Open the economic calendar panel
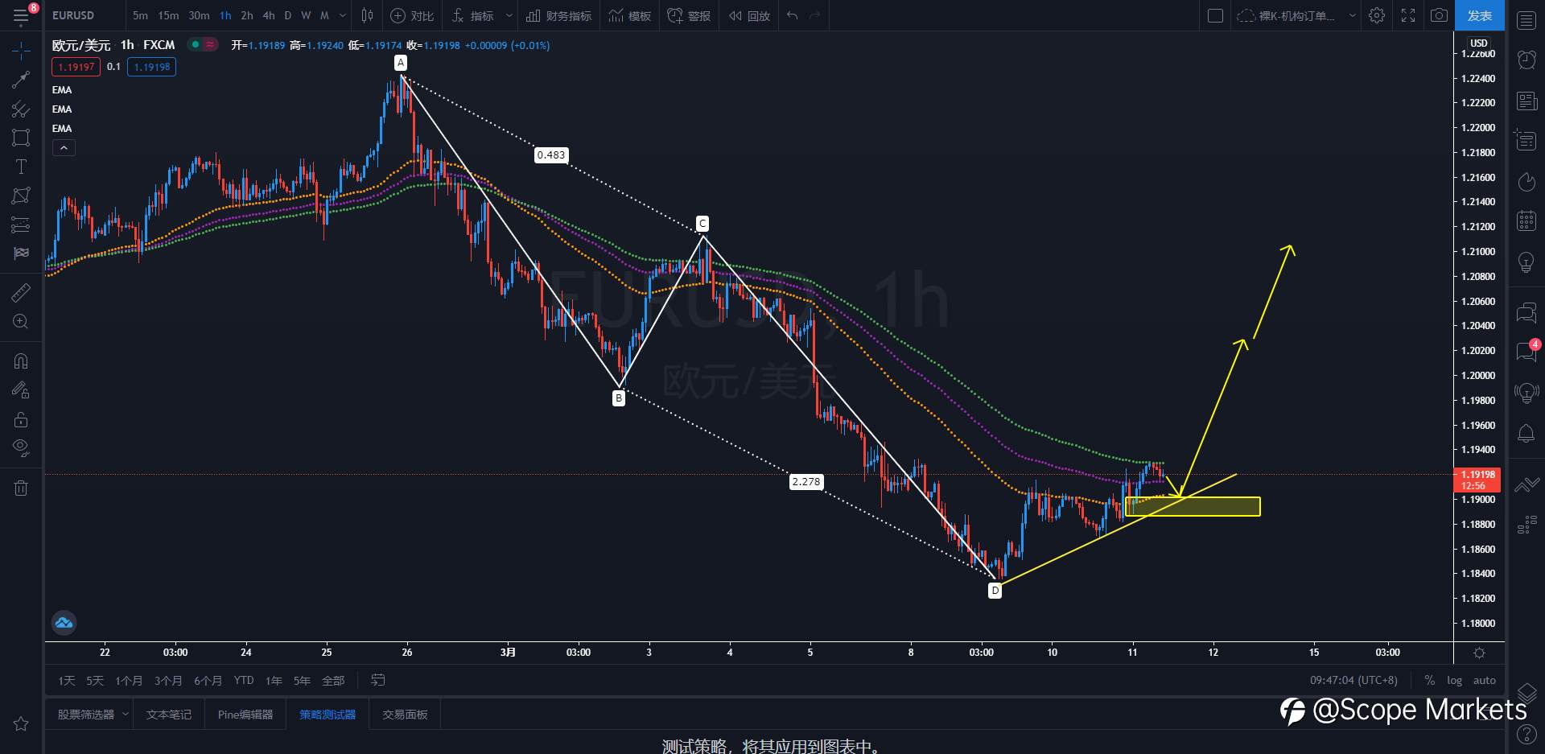Screen dimensions: 1545x754 [1526, 220]
